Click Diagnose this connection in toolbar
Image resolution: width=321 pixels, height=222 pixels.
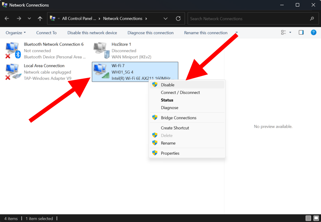tap(150, 33)
